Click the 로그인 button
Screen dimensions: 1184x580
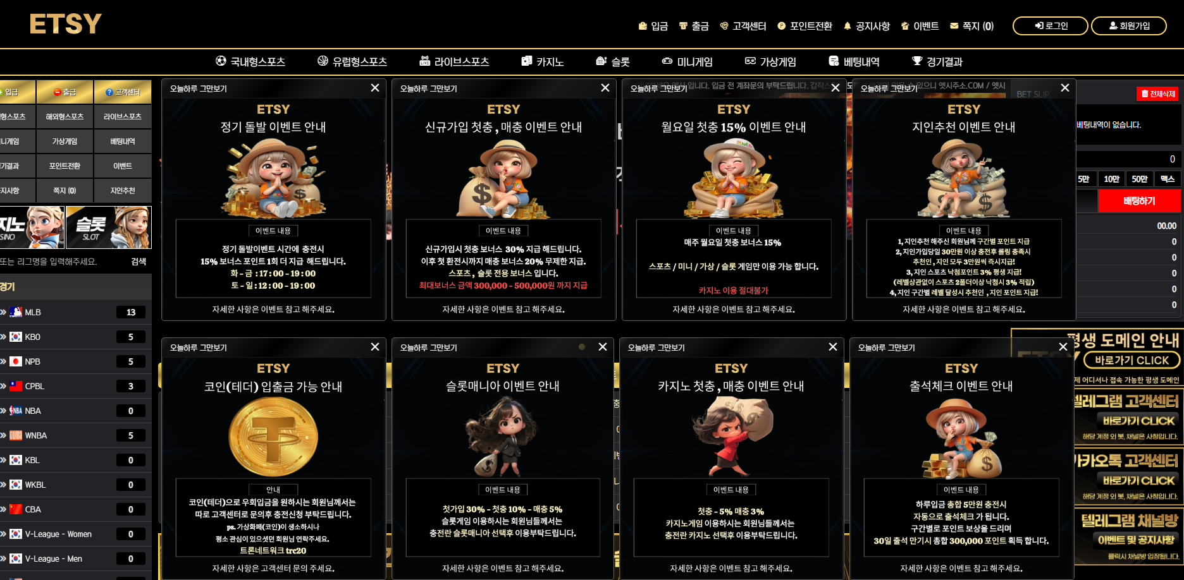[1051, 26]
